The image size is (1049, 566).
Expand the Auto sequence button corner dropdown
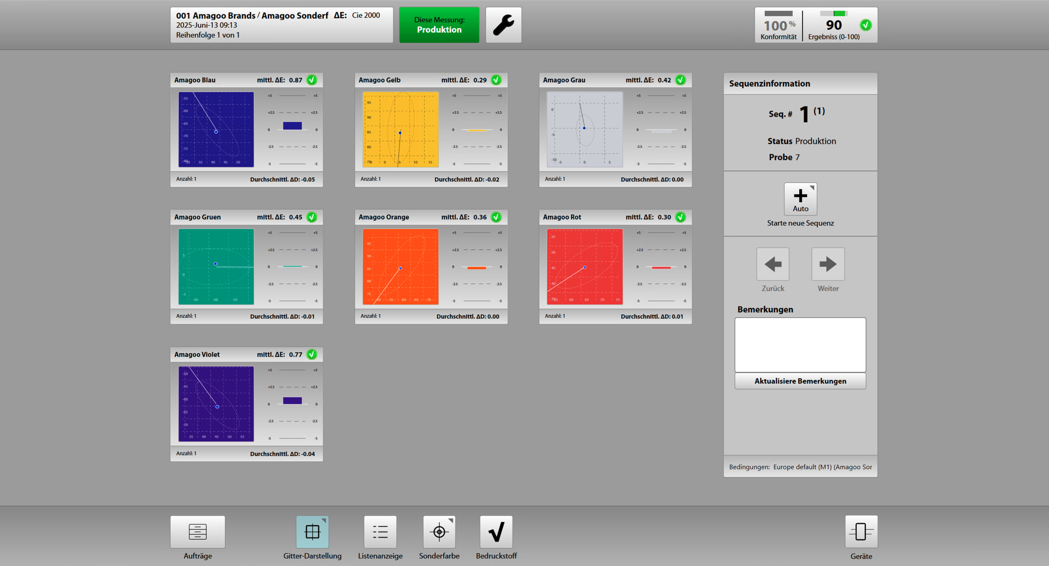tap(812, 188)
